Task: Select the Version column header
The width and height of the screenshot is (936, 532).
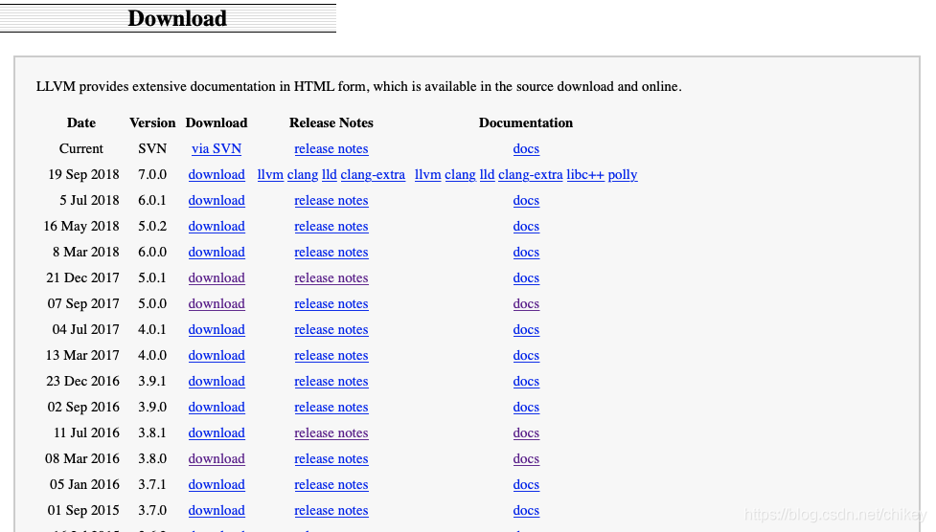Action: (x=152, y=122)
